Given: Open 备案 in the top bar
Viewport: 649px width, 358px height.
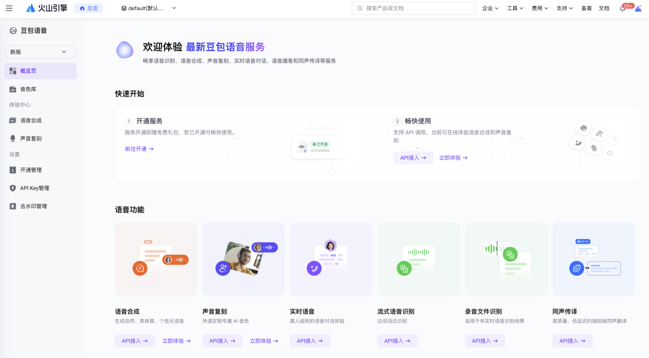Looking at the screenshot, I should [x=587, y=8].
